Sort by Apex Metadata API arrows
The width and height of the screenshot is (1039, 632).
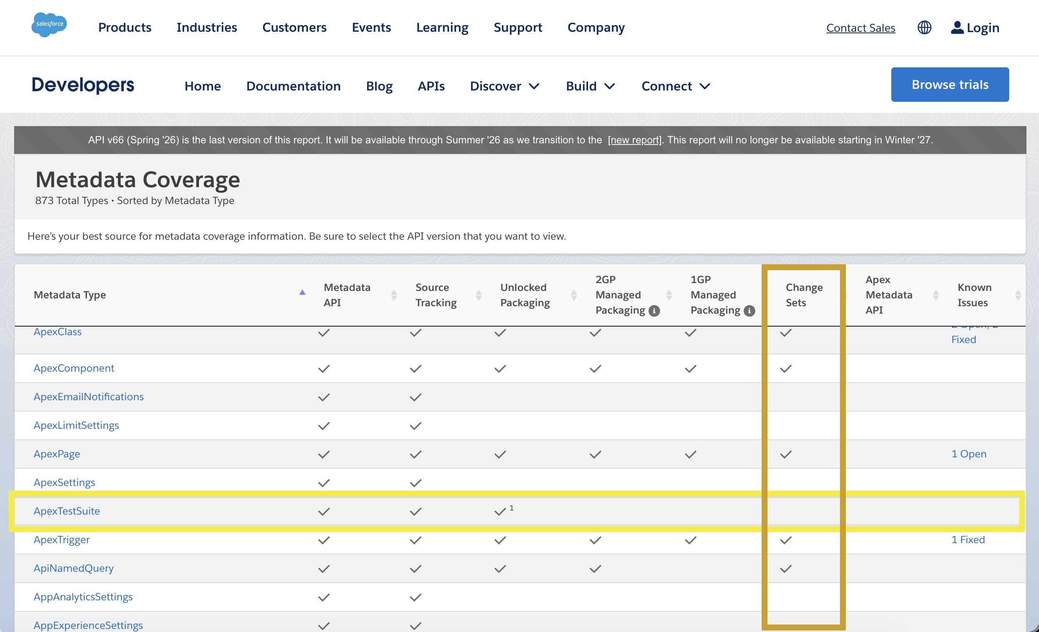[x=936, y=295]
